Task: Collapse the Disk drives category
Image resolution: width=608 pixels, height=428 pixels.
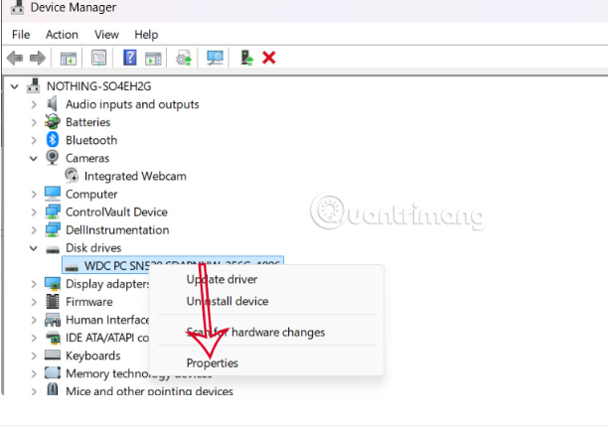Action: 34,247
